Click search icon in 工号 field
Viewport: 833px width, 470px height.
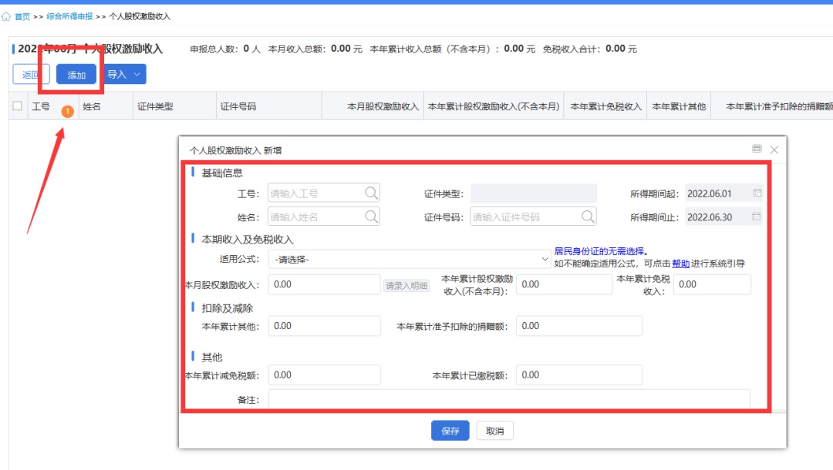pos(371,193)
